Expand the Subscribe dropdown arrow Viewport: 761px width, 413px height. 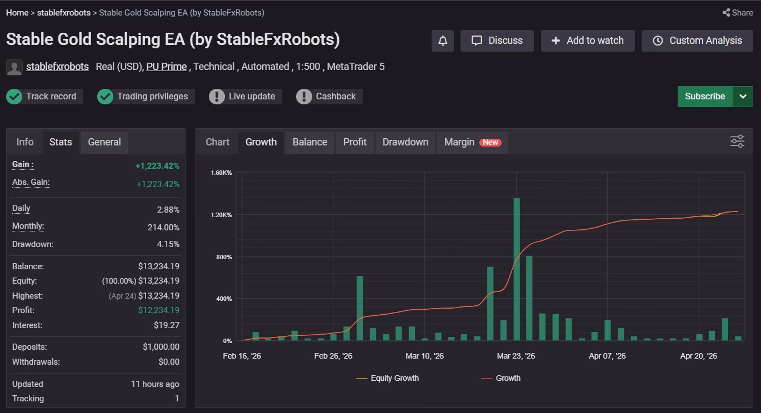743,97
